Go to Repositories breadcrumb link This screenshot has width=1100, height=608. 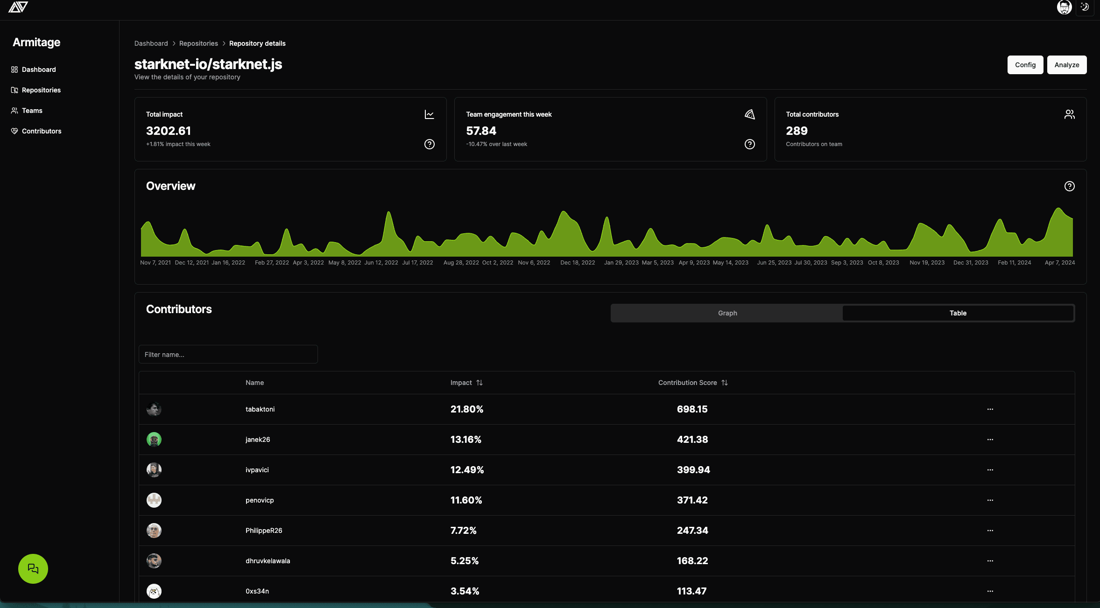click(198, 43)
